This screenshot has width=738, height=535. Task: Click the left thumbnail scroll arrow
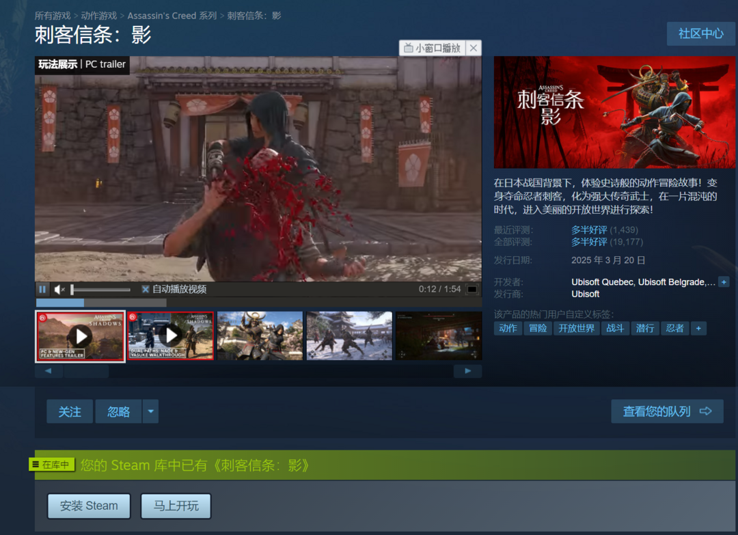pyautogui.click(x=49, y=371)
